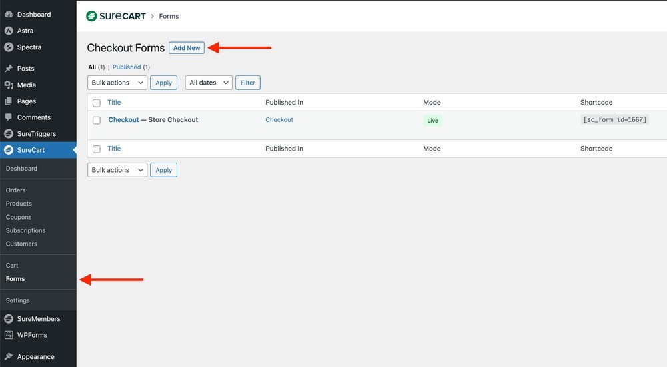The height and width of the screenshot is (367, 667).
Task: Open the Checkout form title link
Action: 124,119
